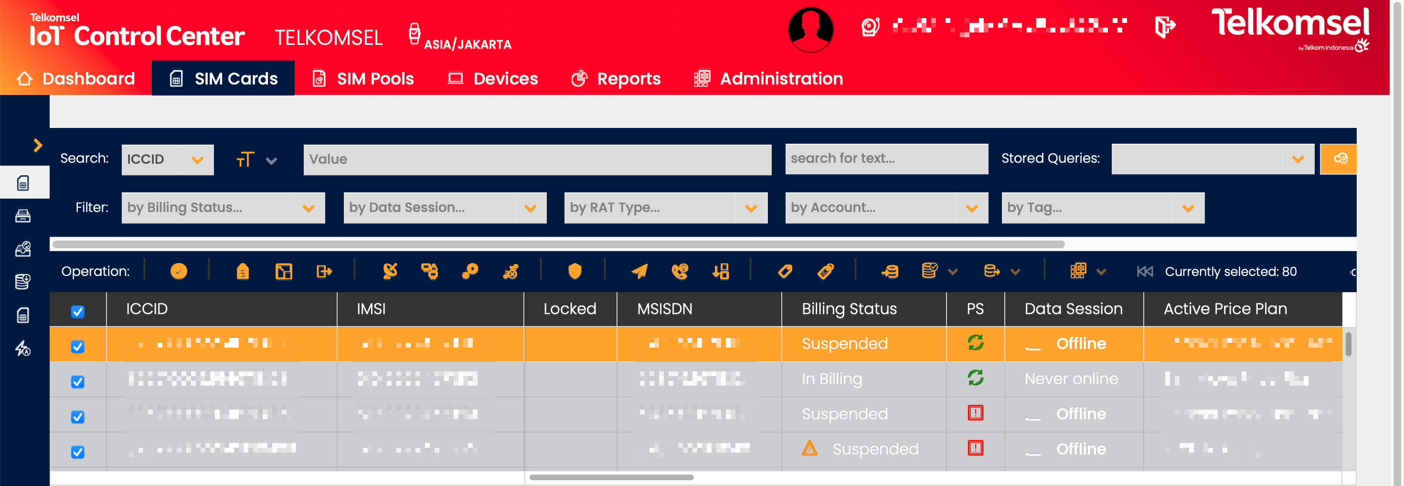The image size is (1404, 486).
Task: Click the paper plane icon in Operation toolbar
Action: (639, 271)
